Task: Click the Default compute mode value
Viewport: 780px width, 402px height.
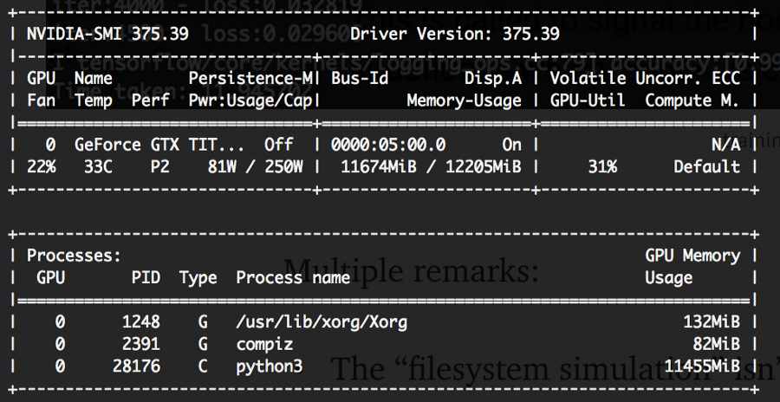Action: [x=707, y=166]
